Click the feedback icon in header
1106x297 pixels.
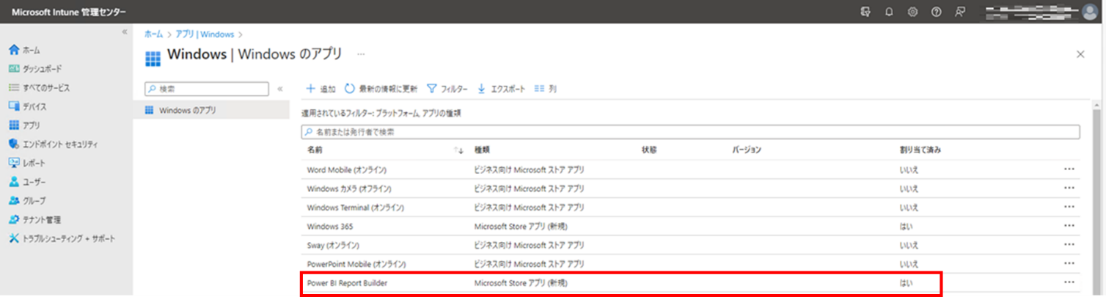tap(959, 12)
